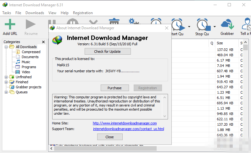Open the View menu
Screen dimensions: 251x153
click(52, 13)
